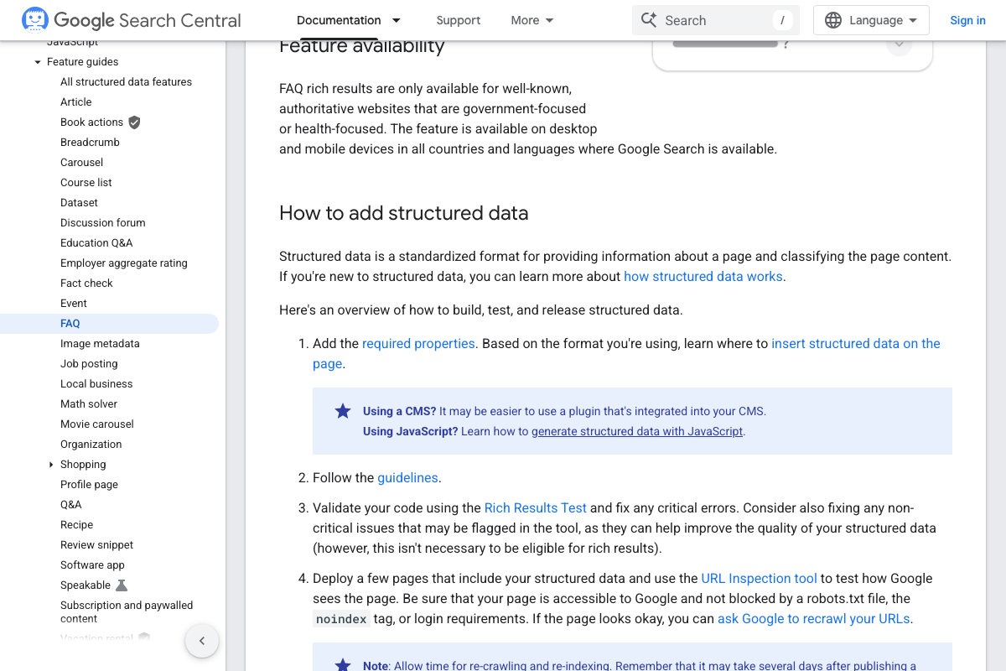The height and width of the screenshot is (671, 1006).
Task: Open the required properties link
Action: 418,344
